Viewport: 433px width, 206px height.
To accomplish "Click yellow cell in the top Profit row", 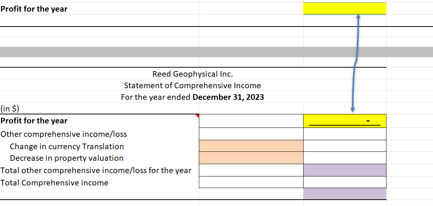I will click(344, 9).
